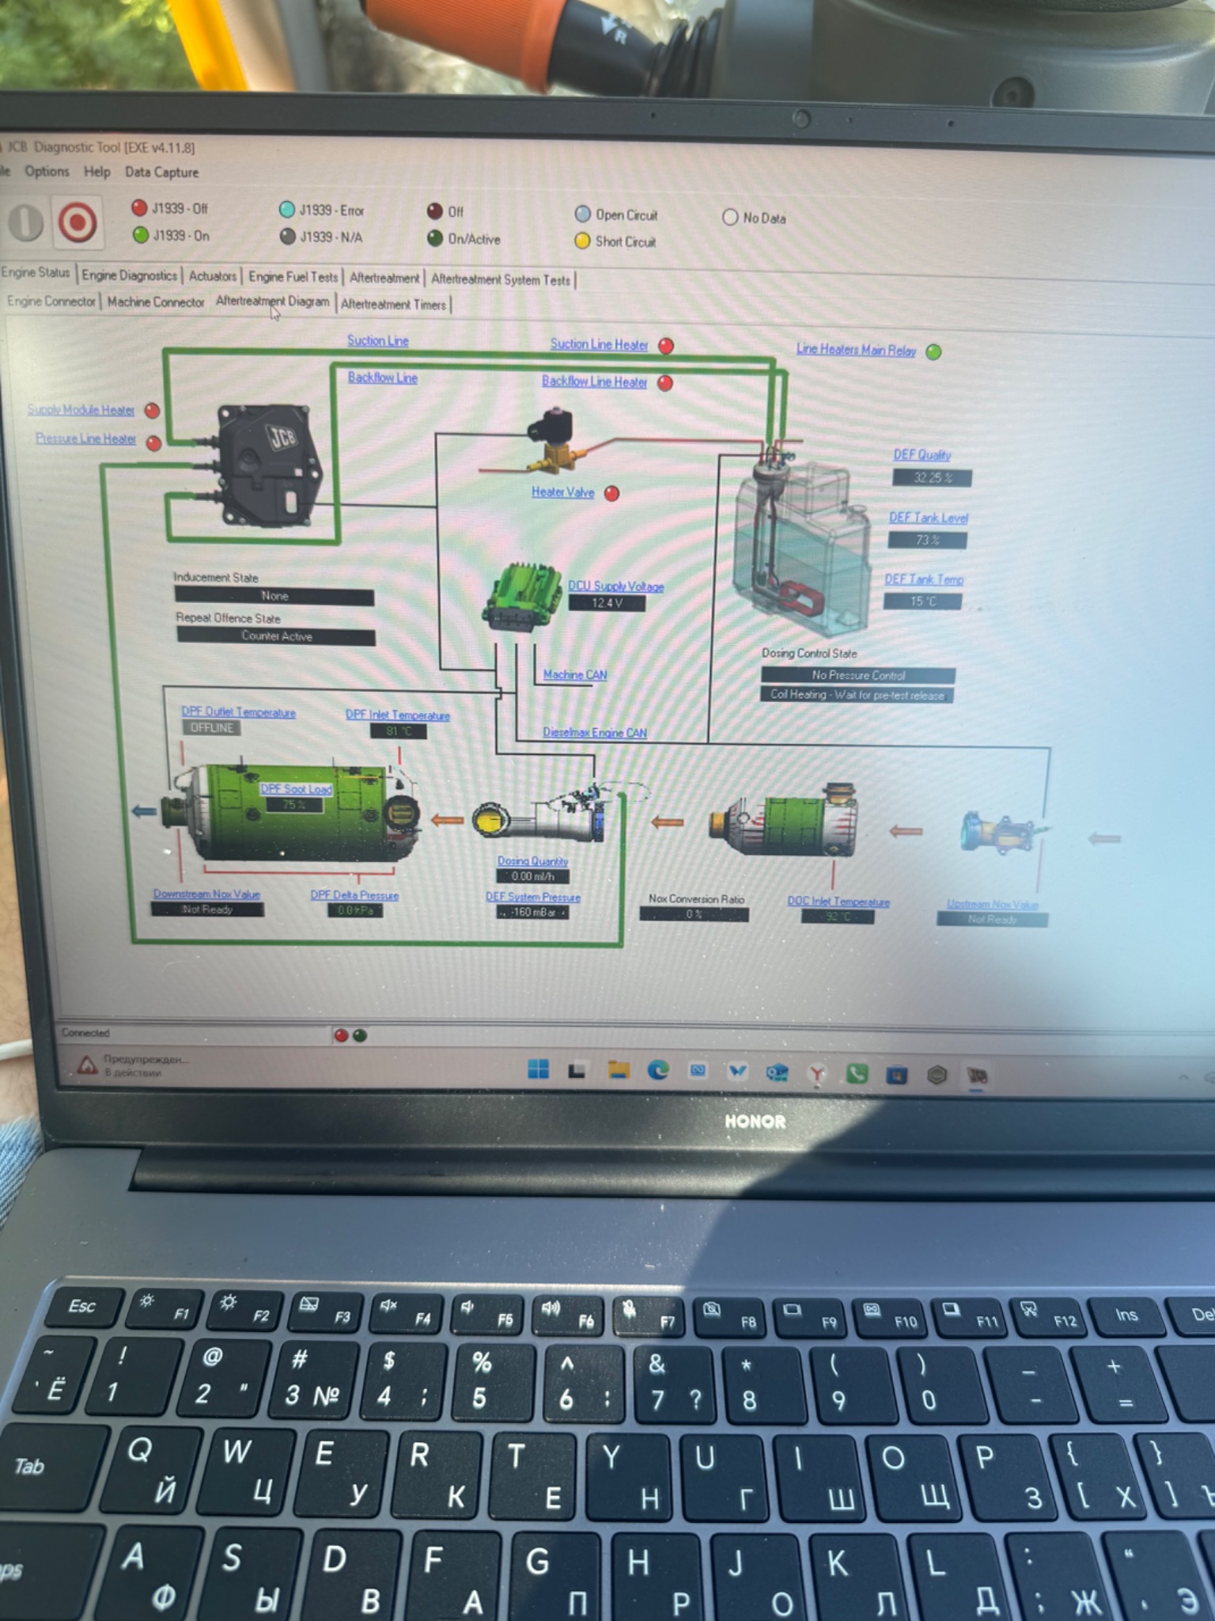Click the Supply Module Heater red indicator
Image resolution: width=1215 pixels, height=1621 pixels.
pos(153,411)
